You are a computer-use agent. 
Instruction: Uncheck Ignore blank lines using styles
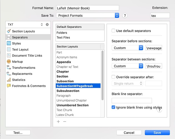point(113,107)
